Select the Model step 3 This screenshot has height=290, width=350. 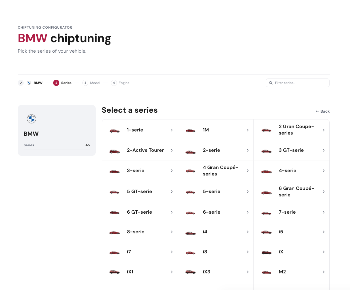click(91, 83)
